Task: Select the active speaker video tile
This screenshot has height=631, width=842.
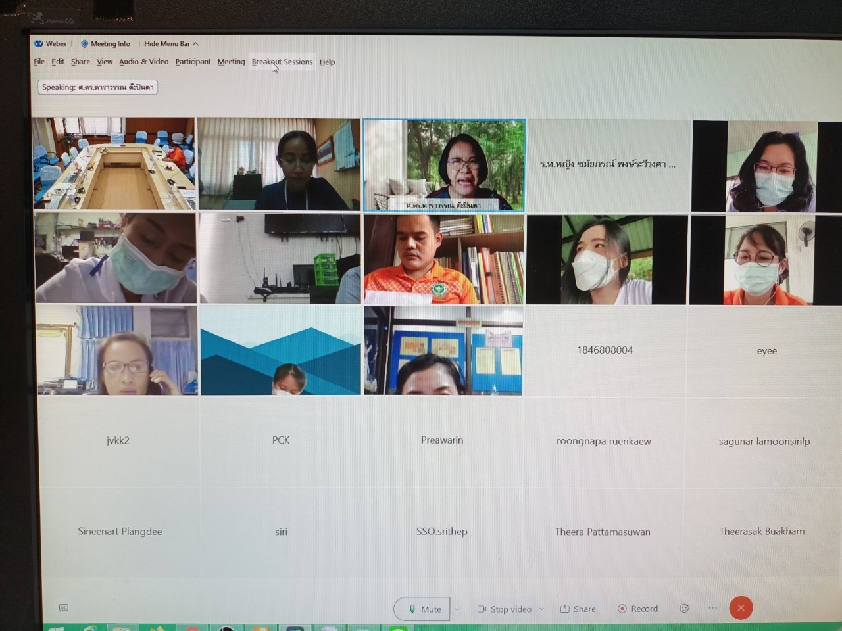Action: tap(444, 164)
